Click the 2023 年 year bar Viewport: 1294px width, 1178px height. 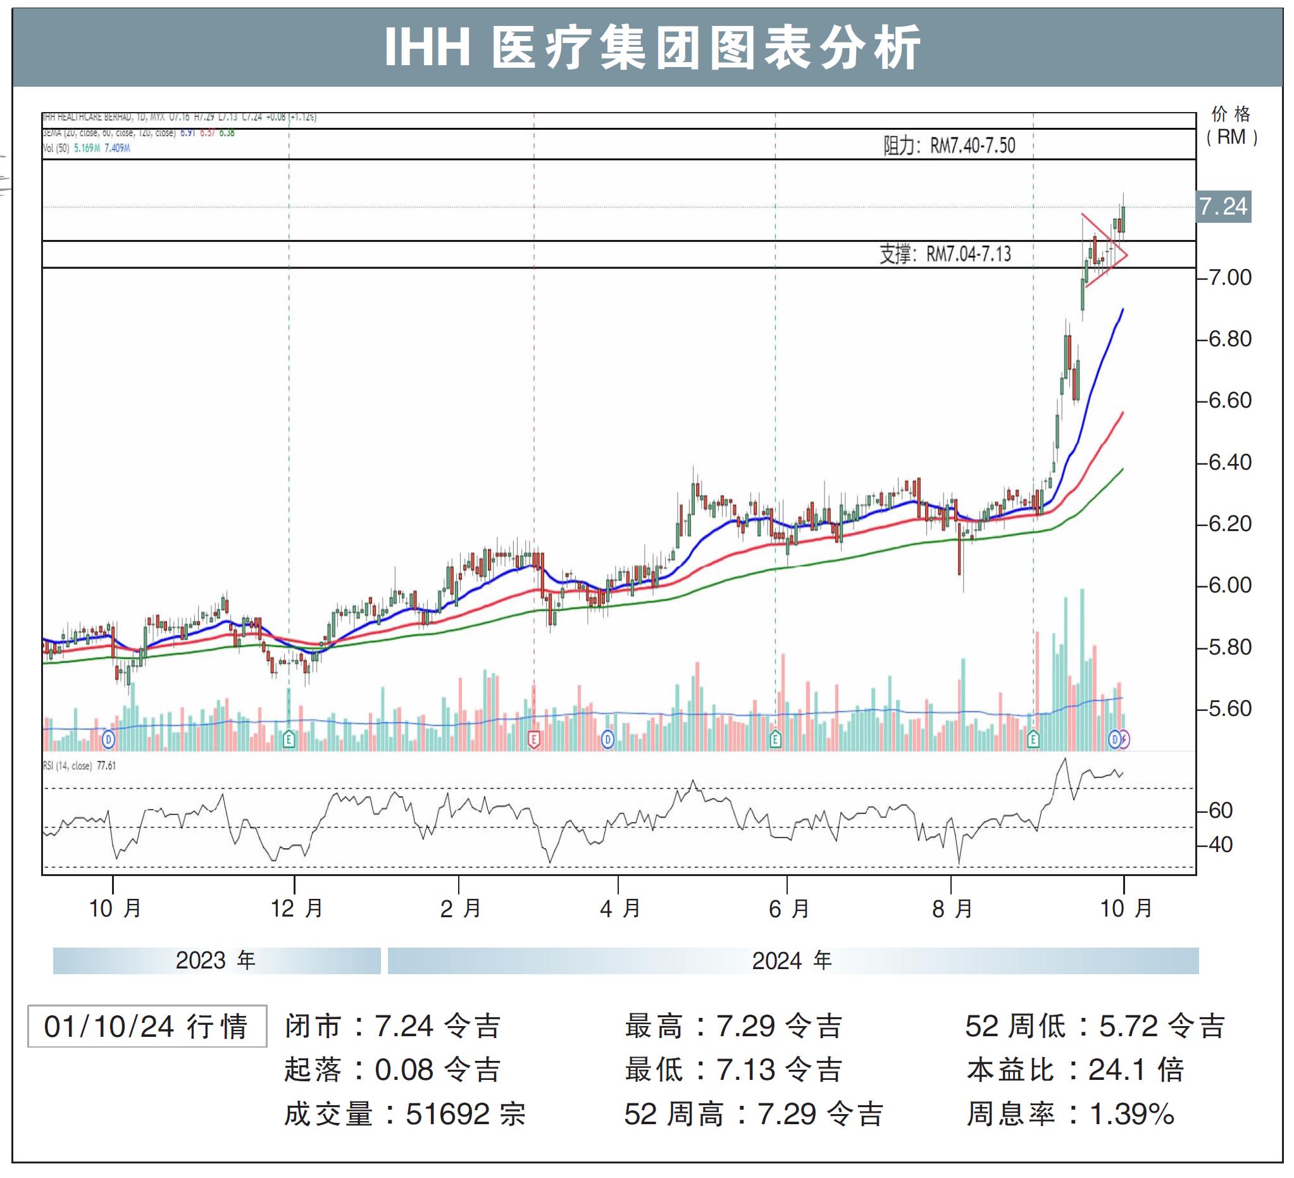(217, 960)
